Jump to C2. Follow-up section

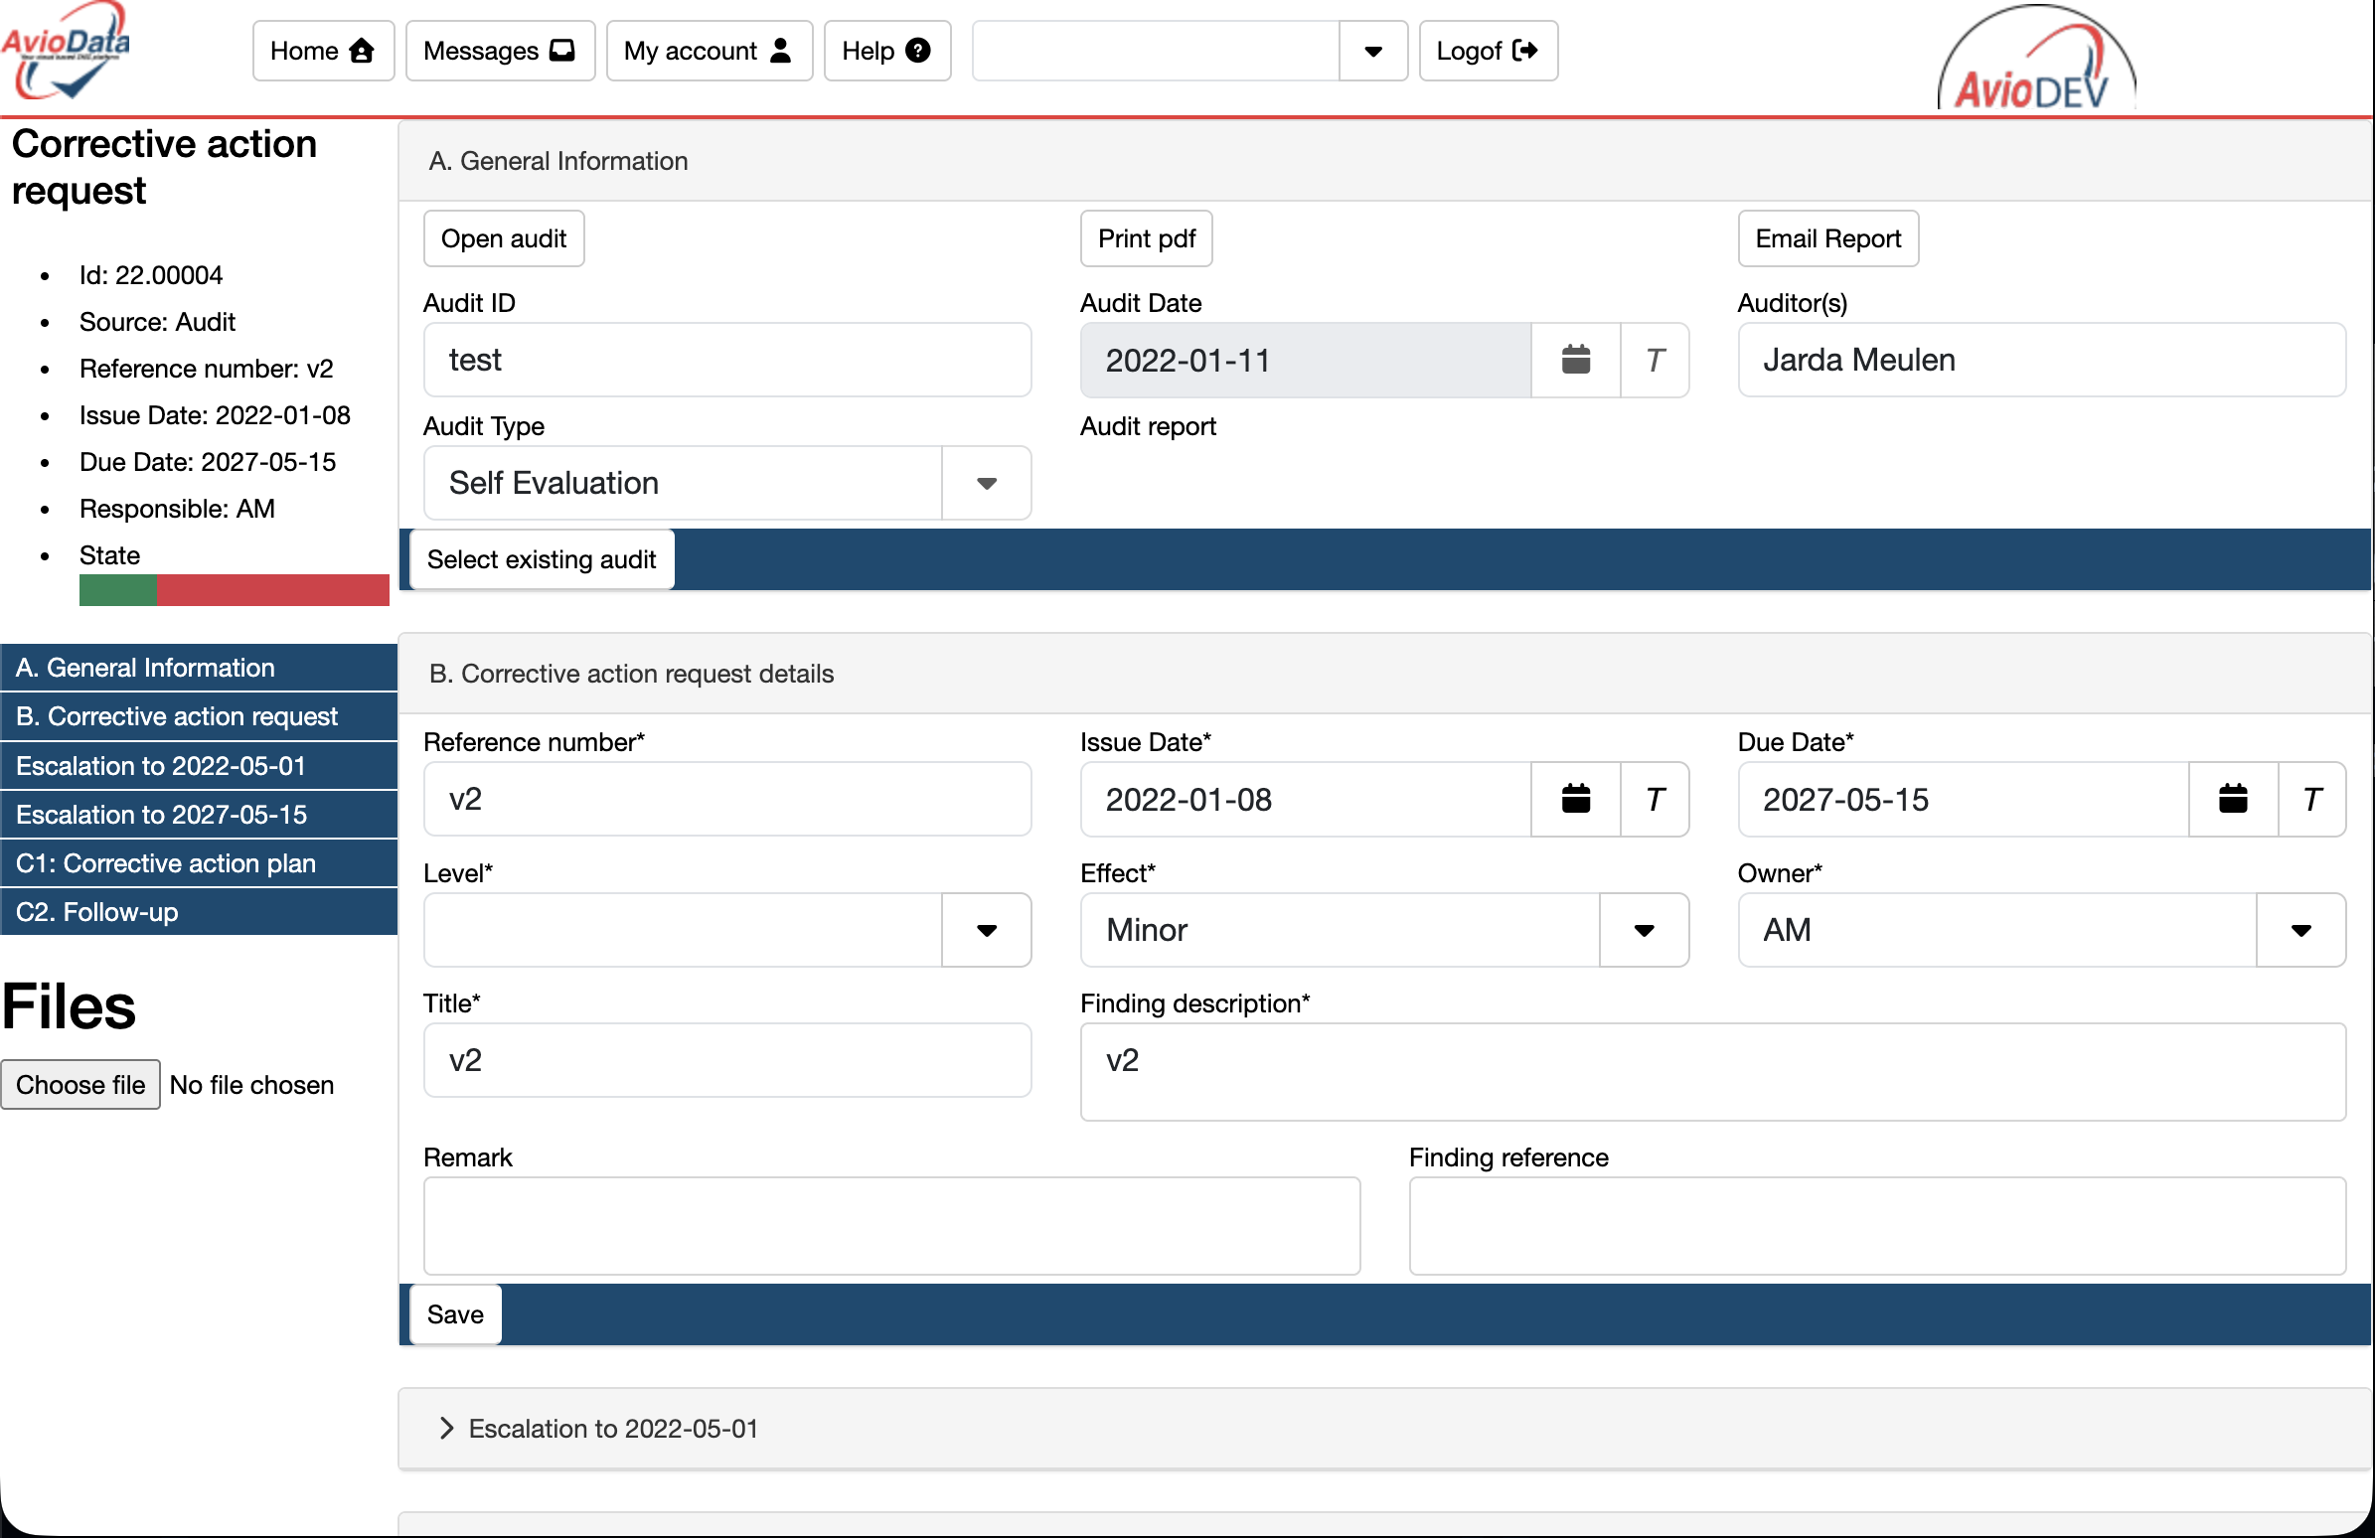96,912
